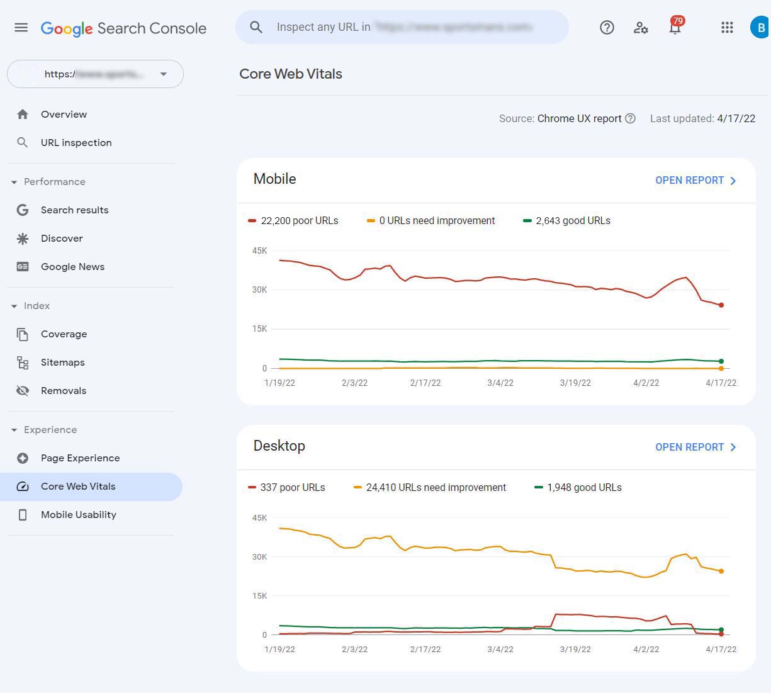Image resolution: width=771 pixels, height=693 pixels.
Task: Click the Page Experience icon
Action: pyautogui.click(x=23, y=458)
